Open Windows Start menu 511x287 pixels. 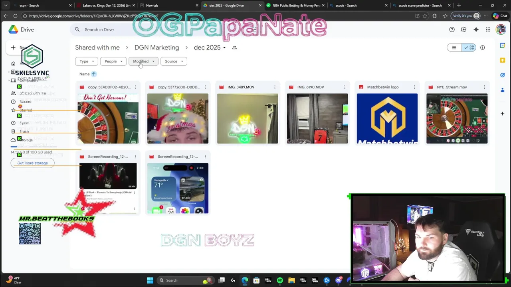(150, 280)
